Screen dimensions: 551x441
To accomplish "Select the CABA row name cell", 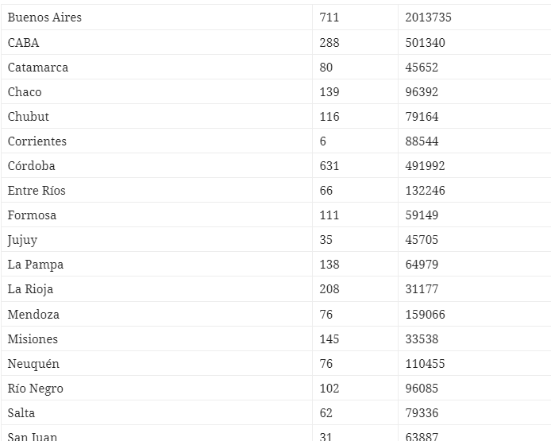I will (x=24, y=43).
